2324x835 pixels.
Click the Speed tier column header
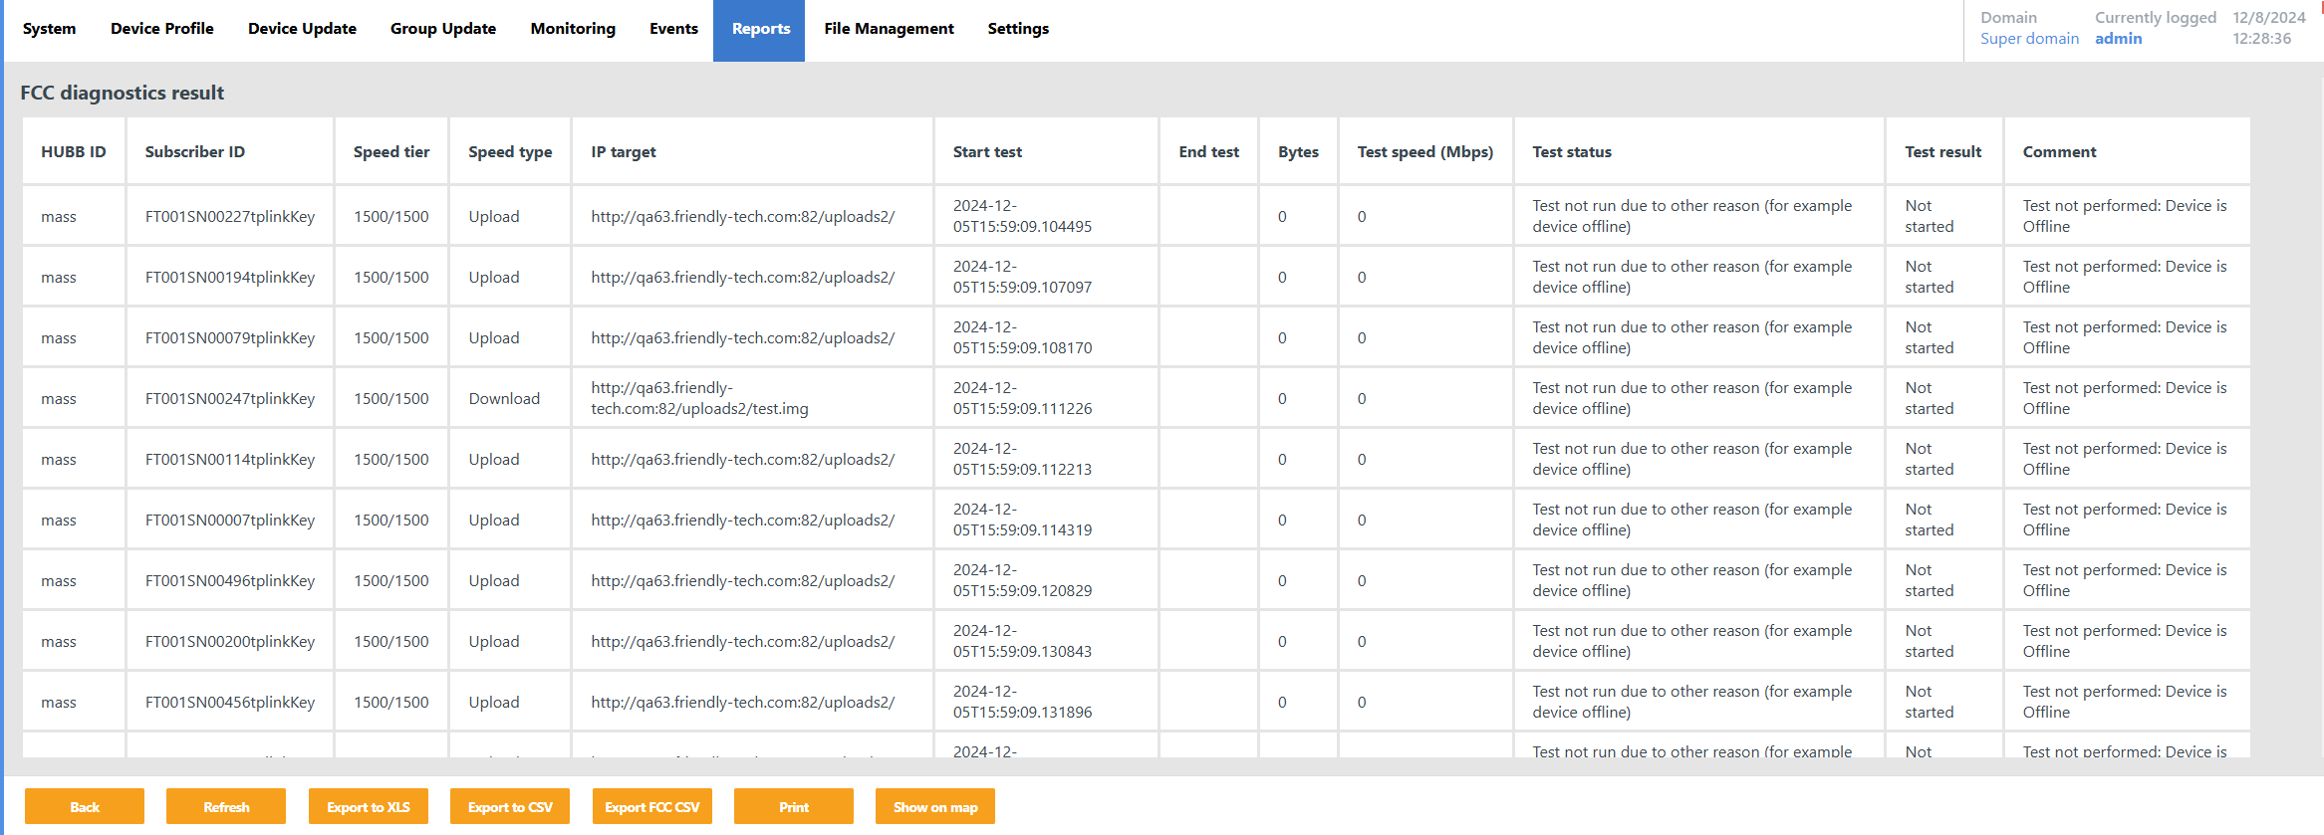(x=391, y=151)
